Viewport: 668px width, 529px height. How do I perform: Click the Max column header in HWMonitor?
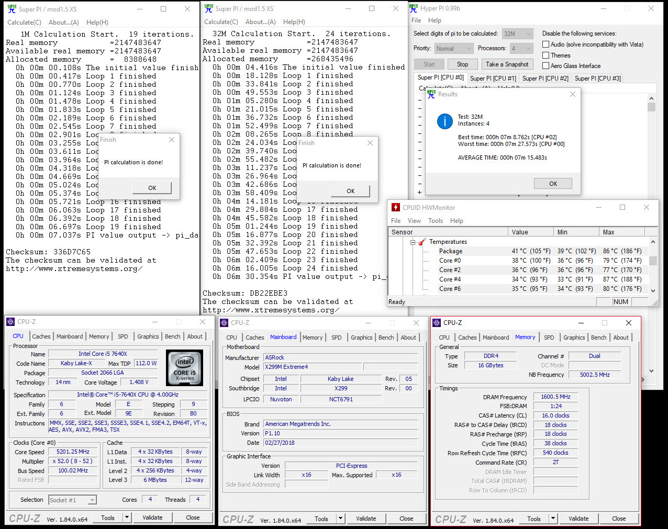tap(622, 232)
